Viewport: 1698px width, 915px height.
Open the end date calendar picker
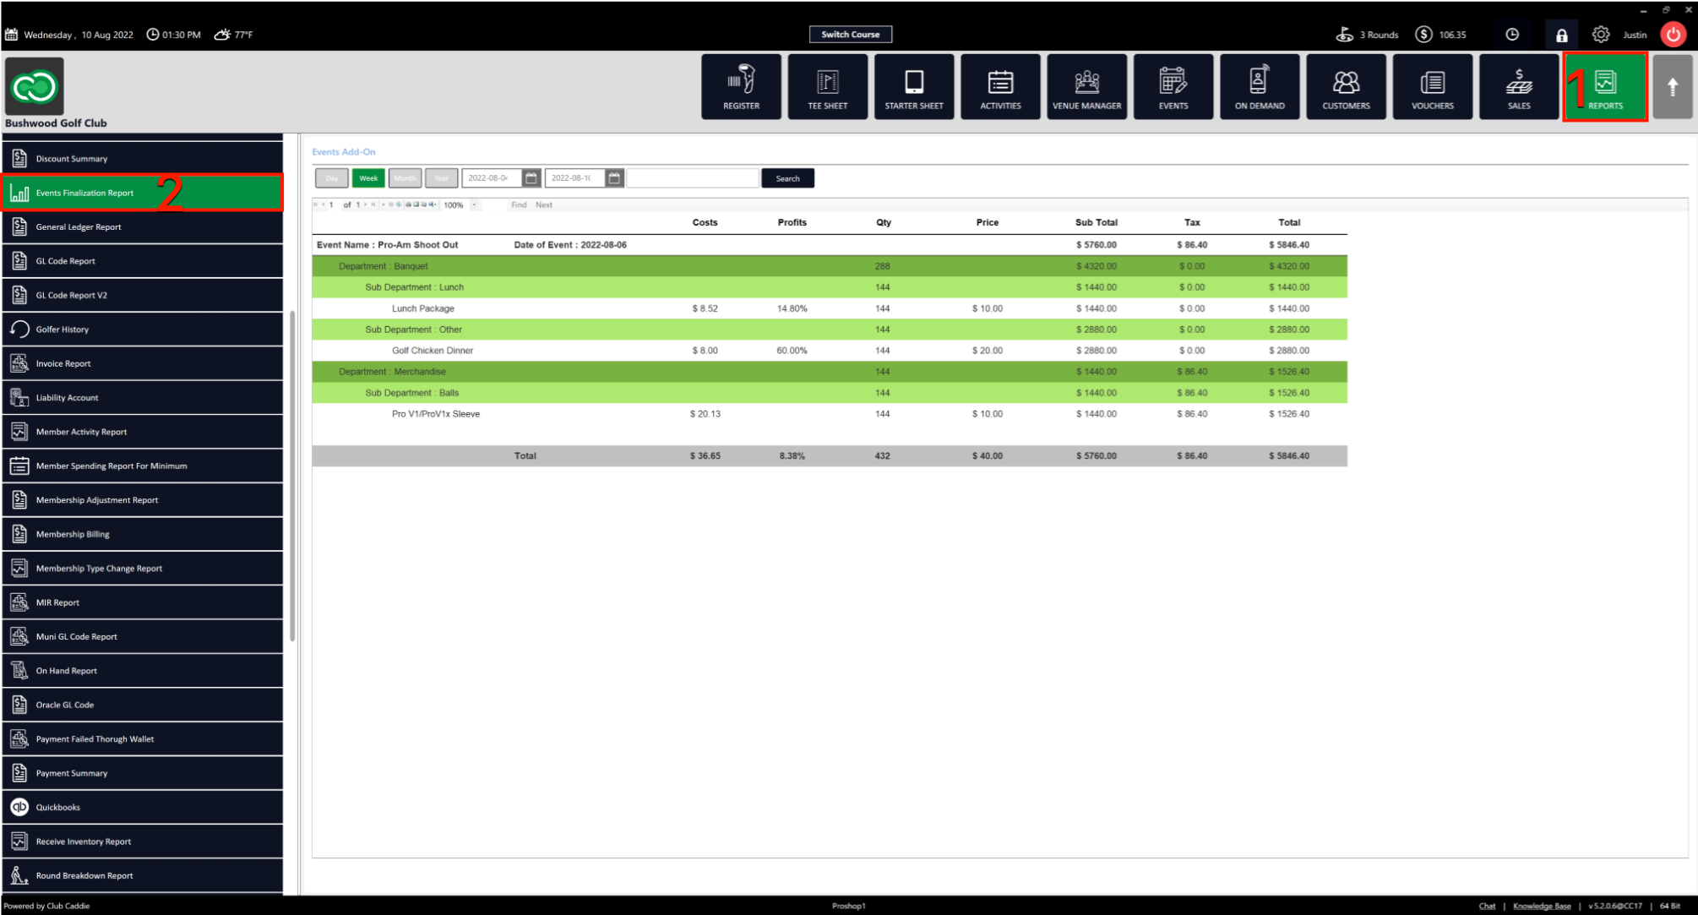pos(614,178)
